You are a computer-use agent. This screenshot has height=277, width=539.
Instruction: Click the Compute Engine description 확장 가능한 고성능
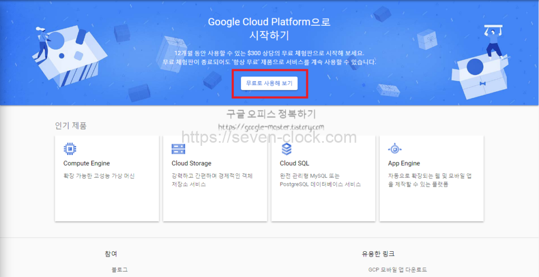coord(99,176)
